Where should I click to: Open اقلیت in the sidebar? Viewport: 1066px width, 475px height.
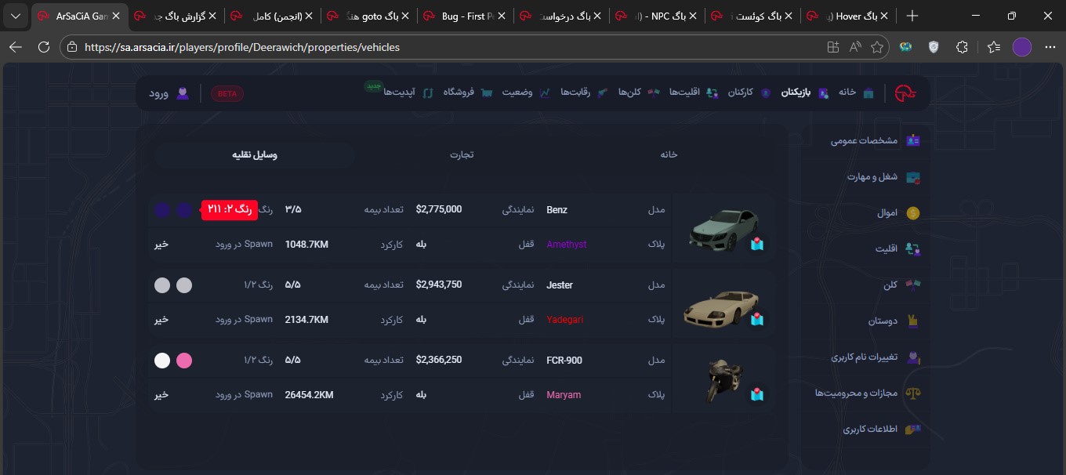tap(898, 248)
